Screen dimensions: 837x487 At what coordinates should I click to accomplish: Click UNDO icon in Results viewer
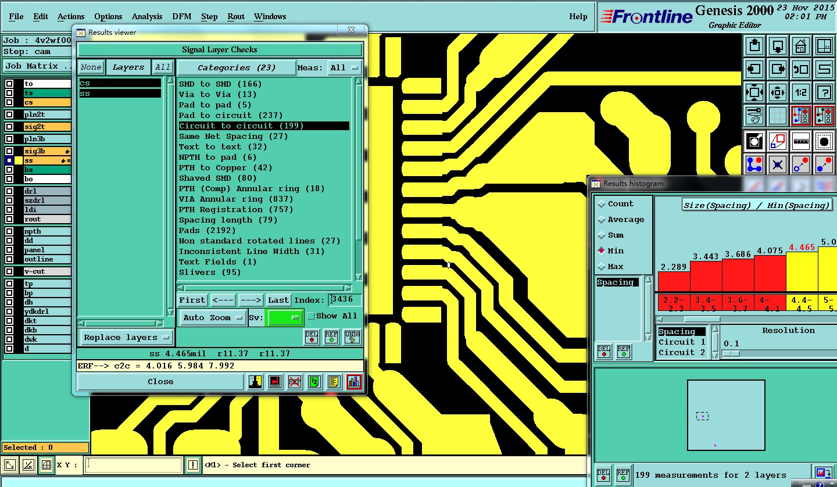[352, 336]
